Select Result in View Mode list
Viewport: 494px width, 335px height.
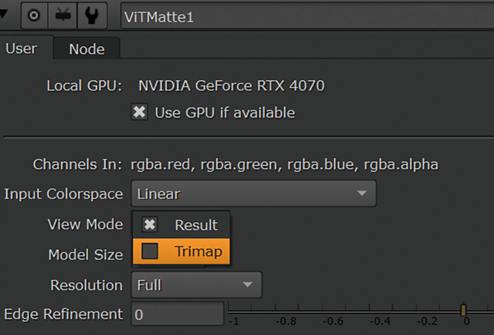coord(196,225)
